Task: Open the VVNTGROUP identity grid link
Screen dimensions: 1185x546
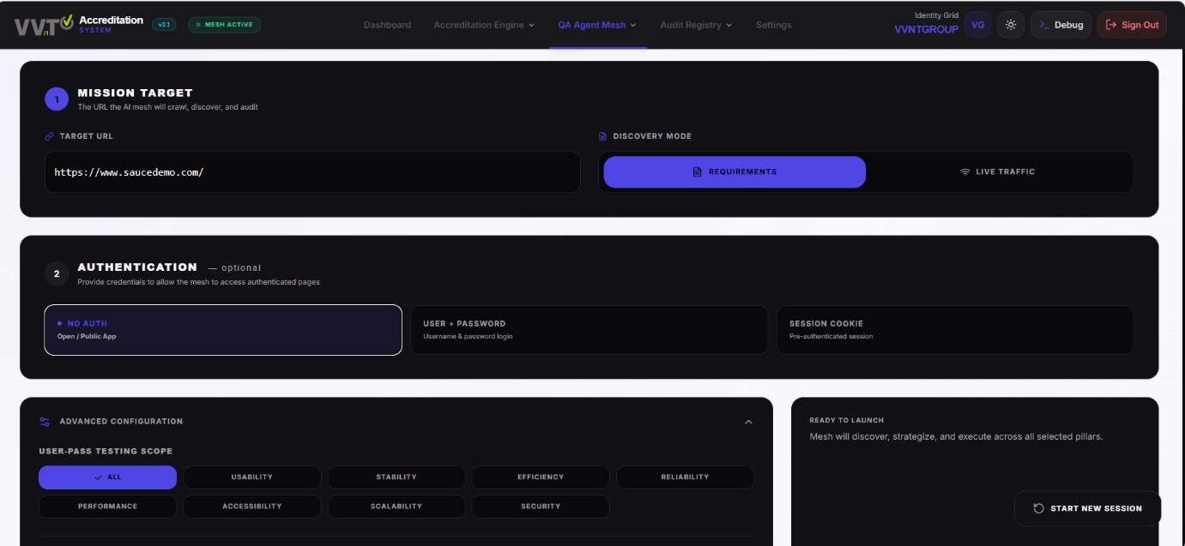Action: point(926,29)
